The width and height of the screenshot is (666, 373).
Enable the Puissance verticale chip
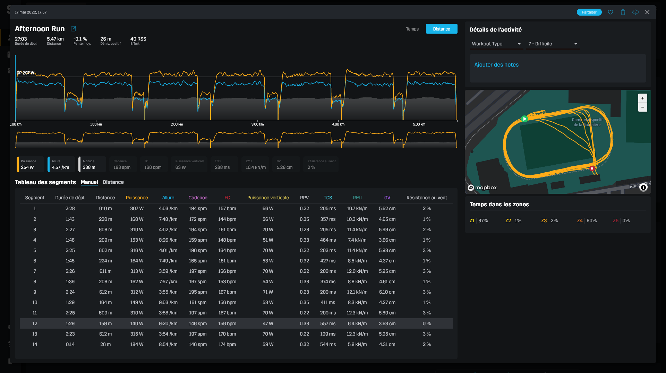point(190,164)
